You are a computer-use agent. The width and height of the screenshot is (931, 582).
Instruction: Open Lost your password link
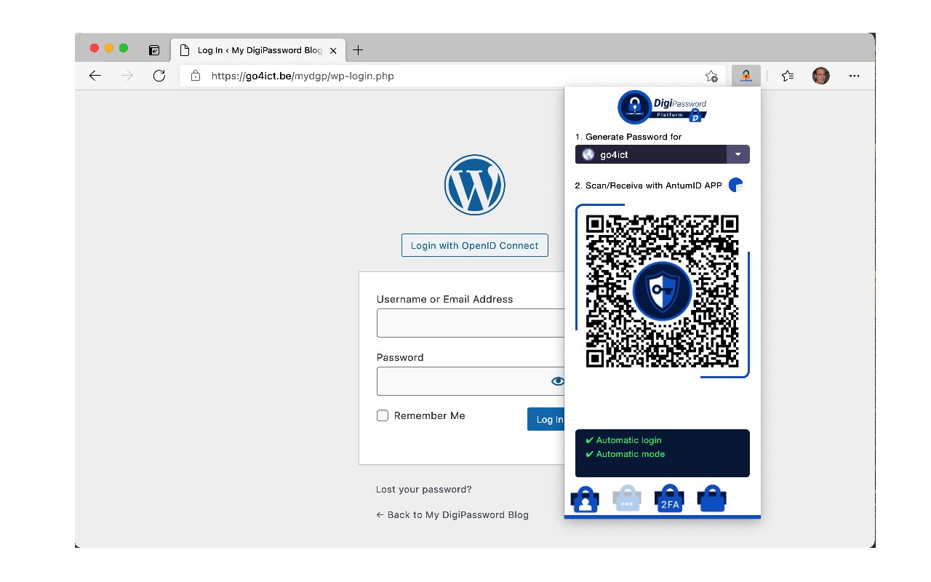click(x=424, y=490)
